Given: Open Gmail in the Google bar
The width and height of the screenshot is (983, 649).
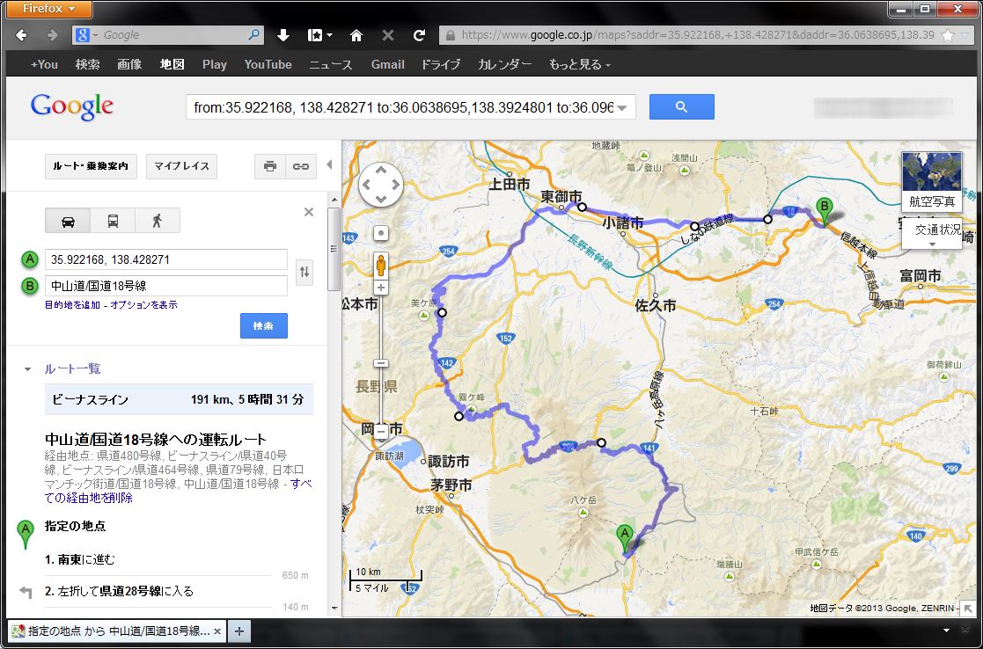Looking at the screenshot, I should (388, 64).
